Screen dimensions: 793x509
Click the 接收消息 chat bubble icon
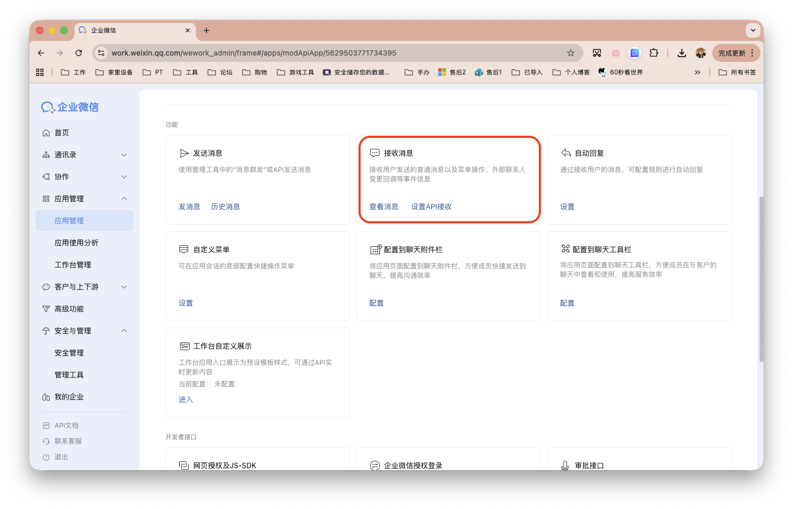click(374, 153)
